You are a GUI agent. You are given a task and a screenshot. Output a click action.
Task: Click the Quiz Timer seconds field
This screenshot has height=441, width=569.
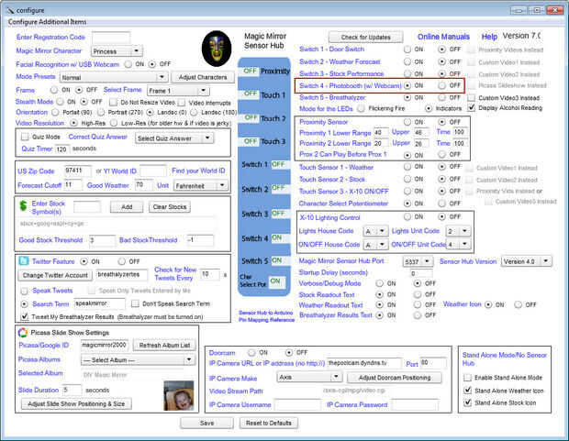click(61, 149)
